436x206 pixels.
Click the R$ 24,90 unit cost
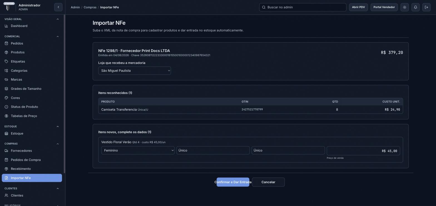pyautogui.click(x=392, y=110)
